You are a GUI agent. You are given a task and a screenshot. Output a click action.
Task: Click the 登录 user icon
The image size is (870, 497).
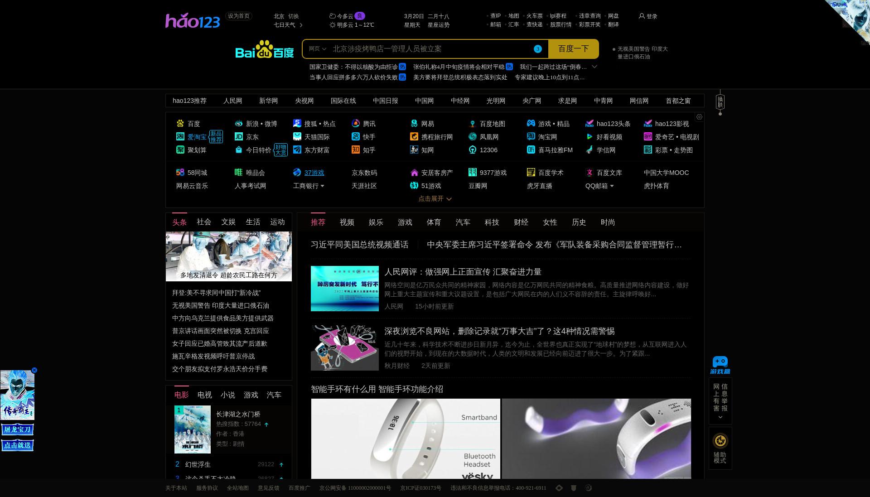click(642, 16)
